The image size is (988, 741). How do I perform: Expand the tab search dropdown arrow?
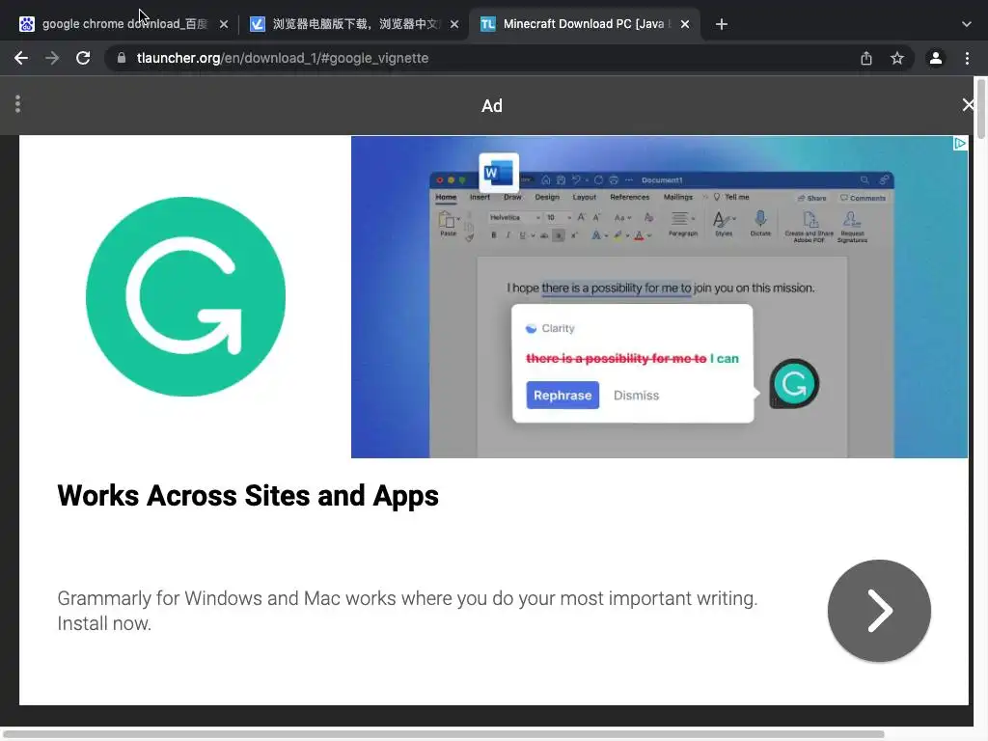pyautogui.click(x=967, y=24)
